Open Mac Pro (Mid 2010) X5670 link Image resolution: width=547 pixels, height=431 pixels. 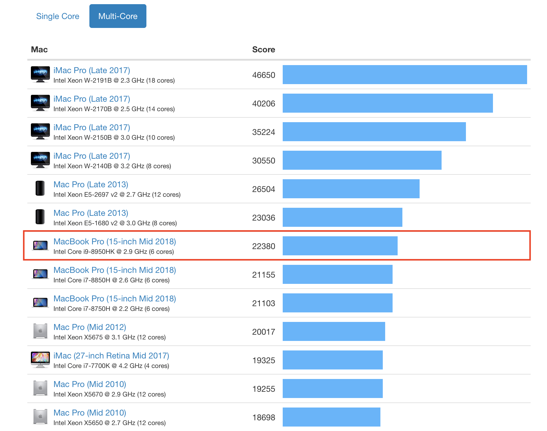pos(90,384)
